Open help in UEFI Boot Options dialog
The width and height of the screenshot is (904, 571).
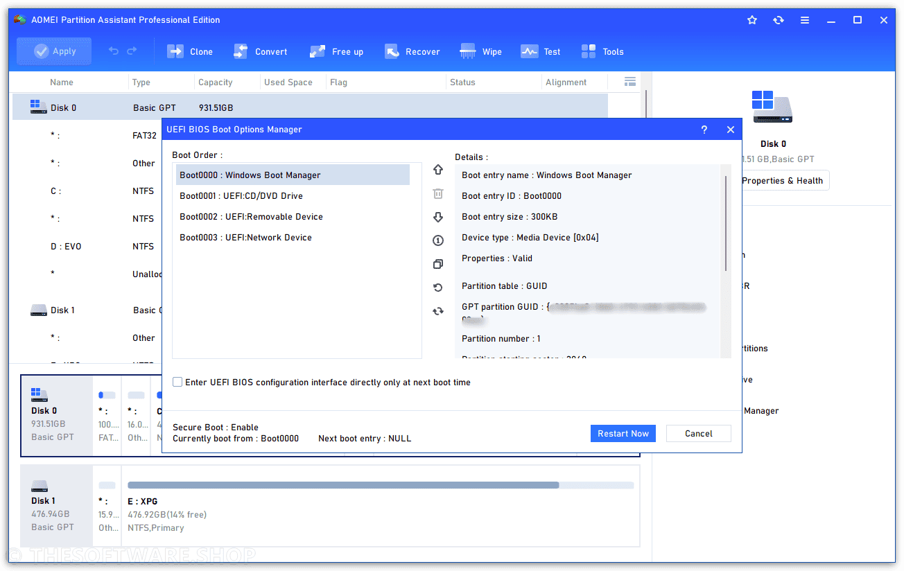(704, 130)
